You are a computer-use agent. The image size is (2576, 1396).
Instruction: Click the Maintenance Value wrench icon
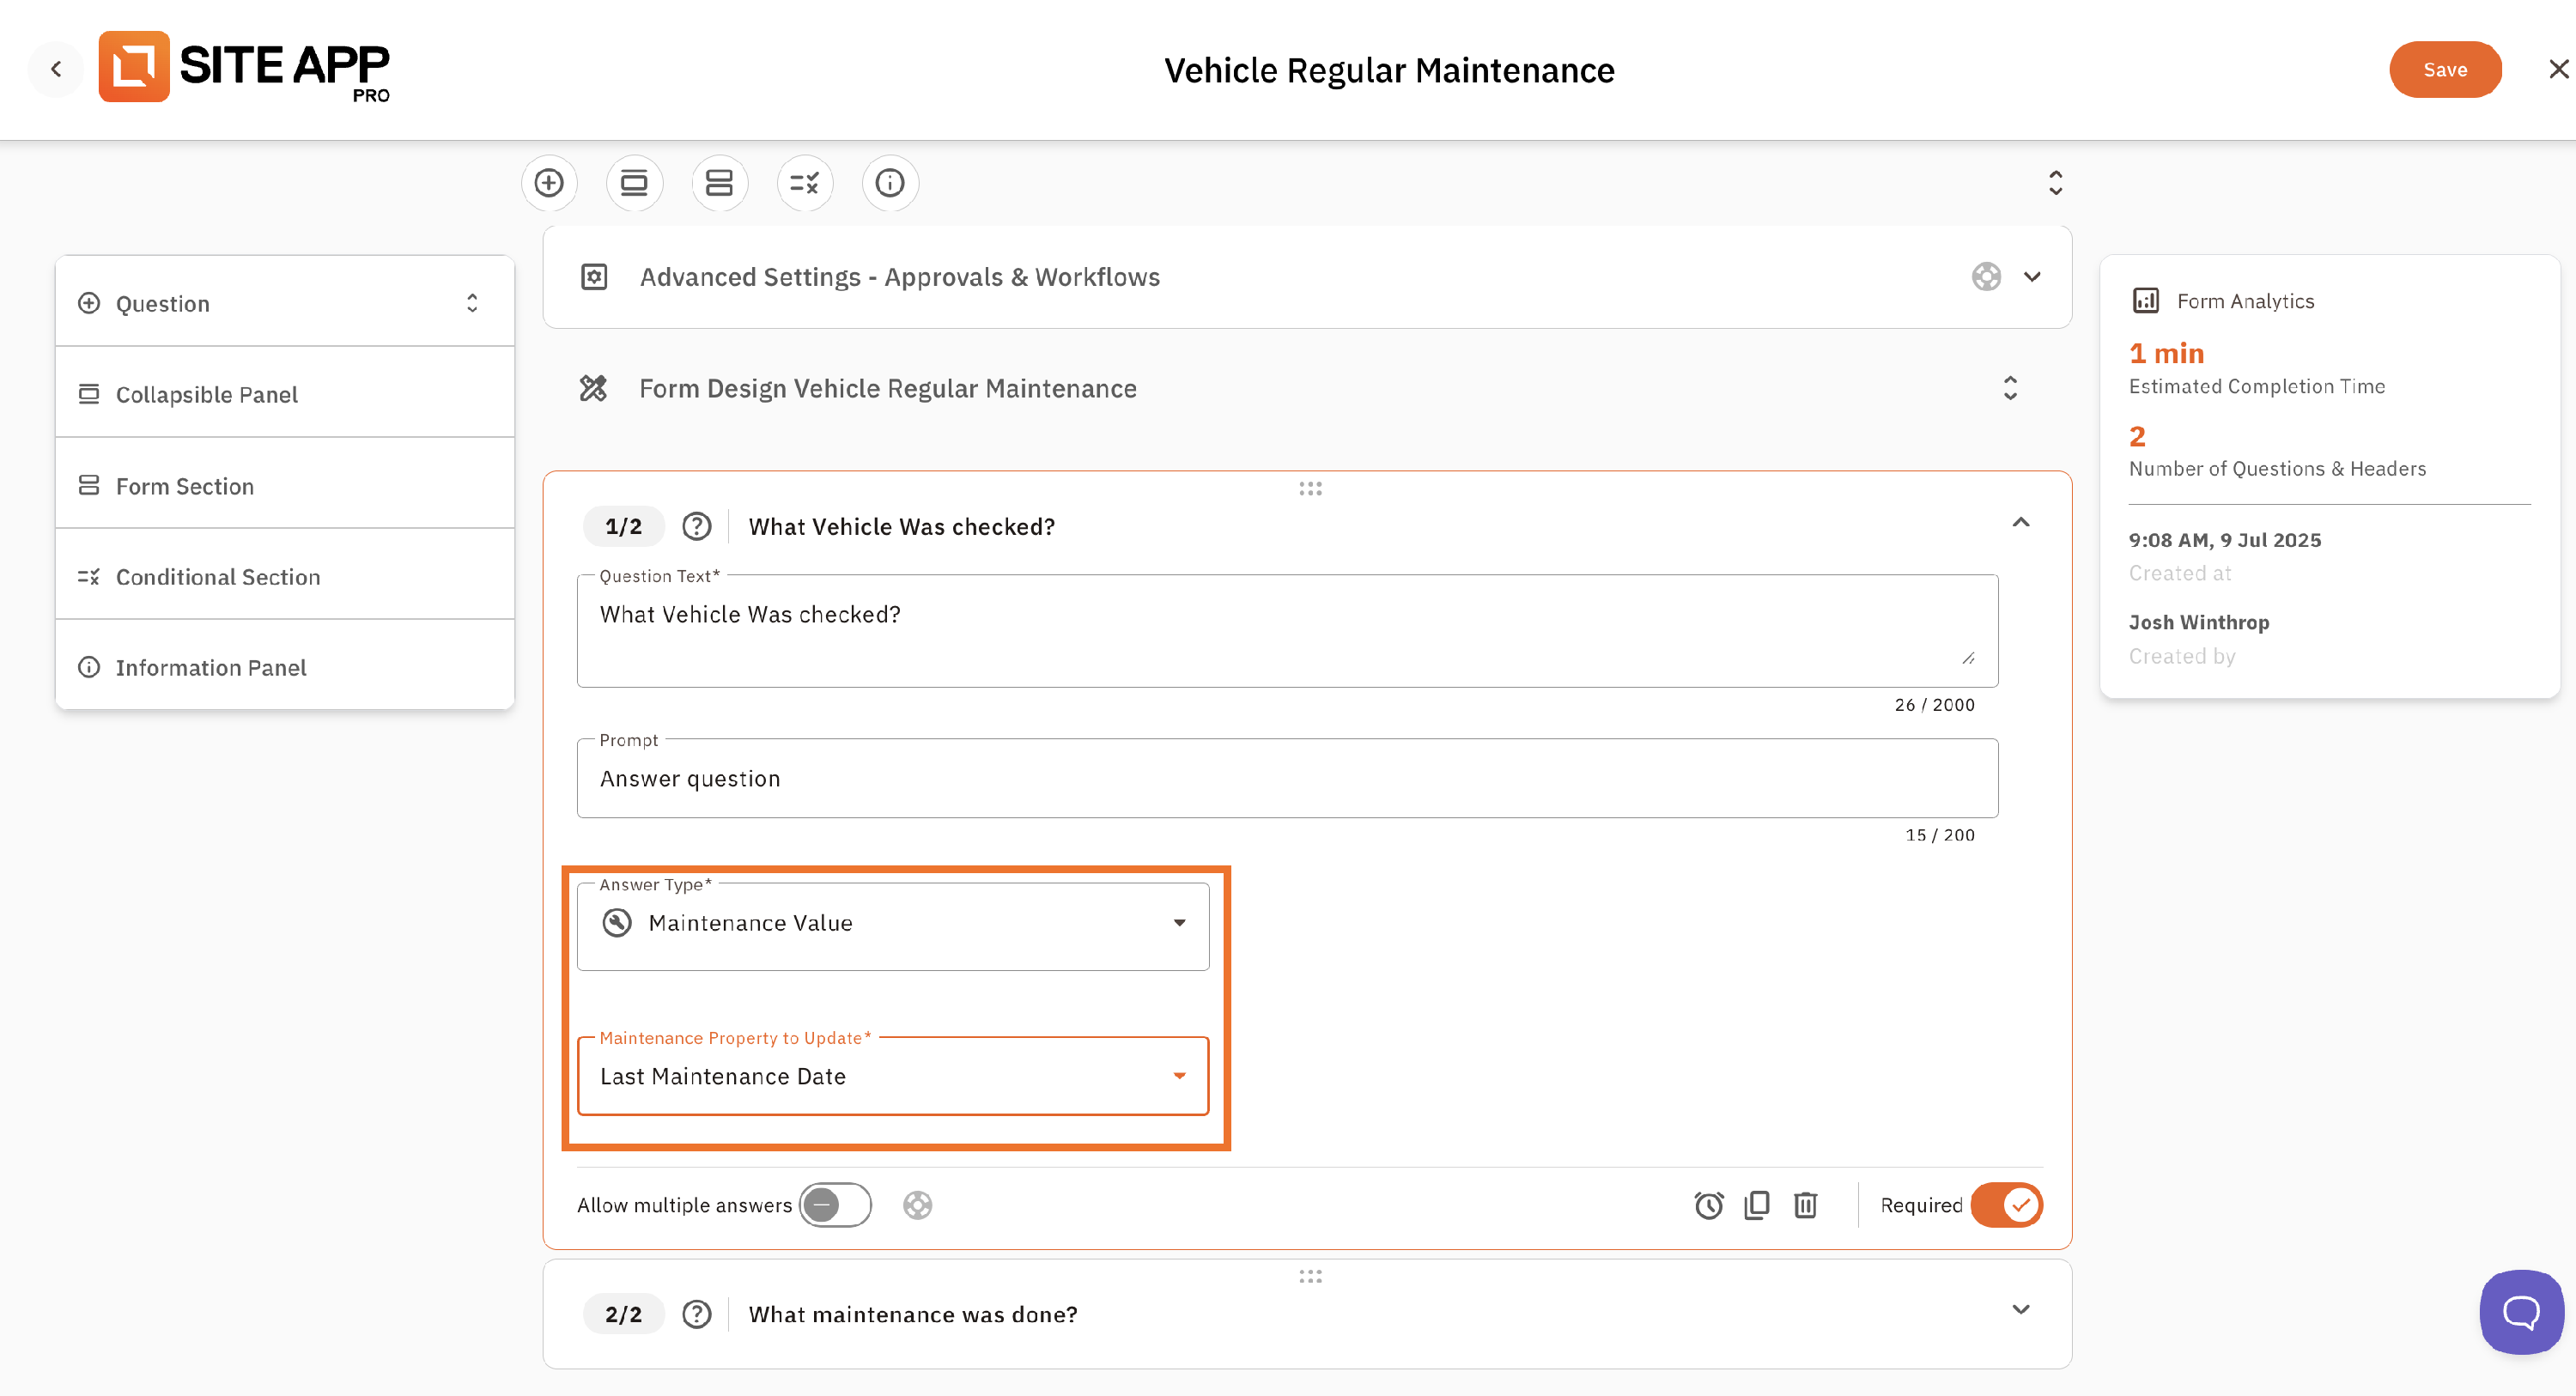point(617,922)
